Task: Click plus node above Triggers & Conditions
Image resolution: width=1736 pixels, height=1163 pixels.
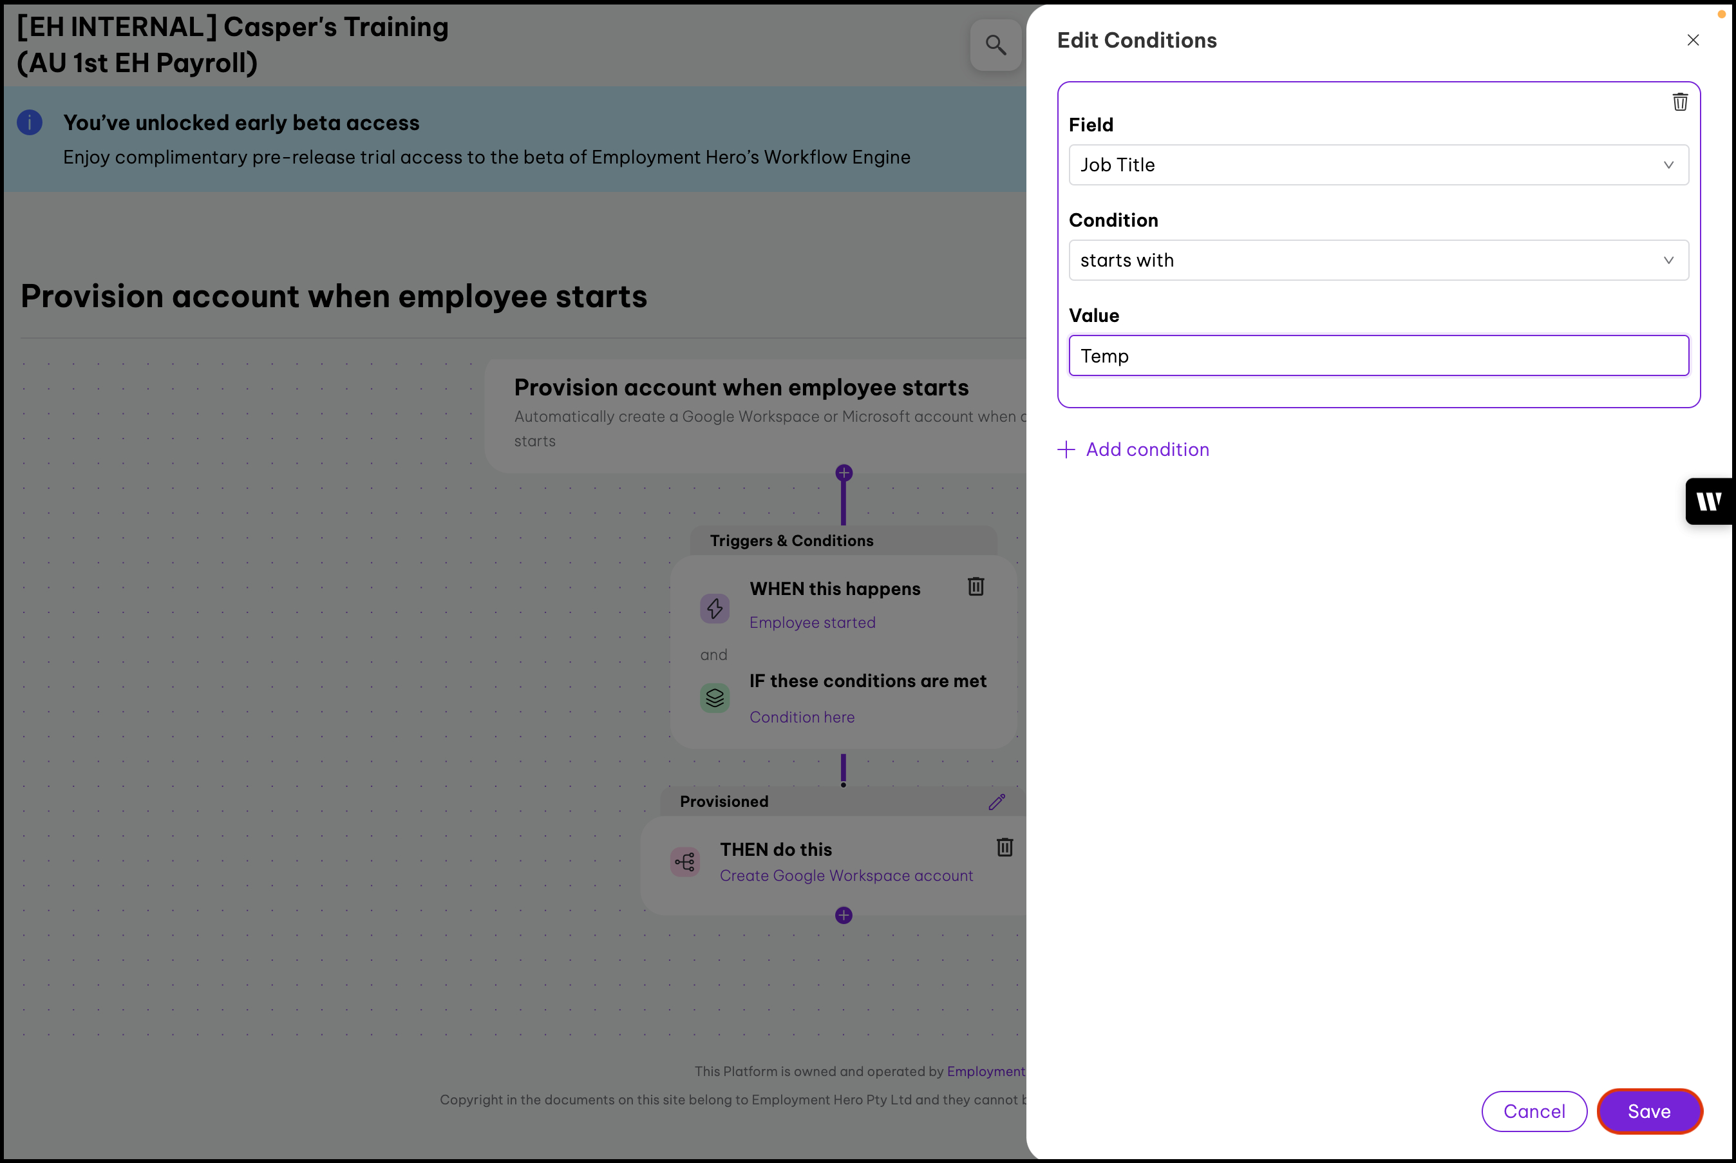Action: 843,473
